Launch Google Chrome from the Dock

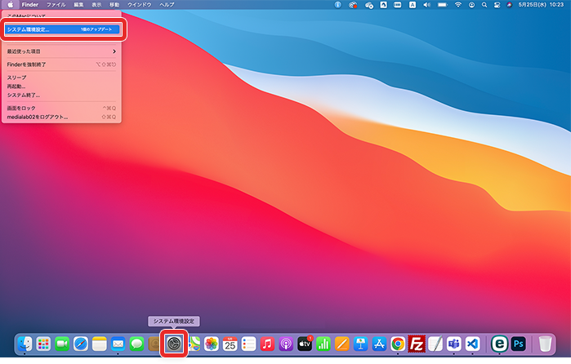[x=398, y=344]
